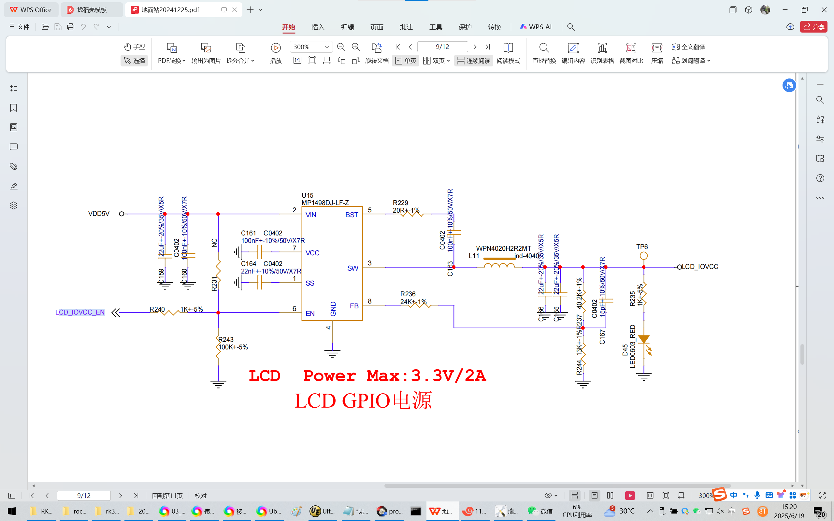Start slideshow with 播放 button
This screenshot has width=834, height=521.
click(276, 53)
